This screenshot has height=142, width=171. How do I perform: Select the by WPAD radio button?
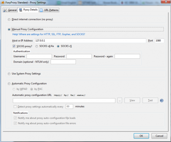[14, 89]
